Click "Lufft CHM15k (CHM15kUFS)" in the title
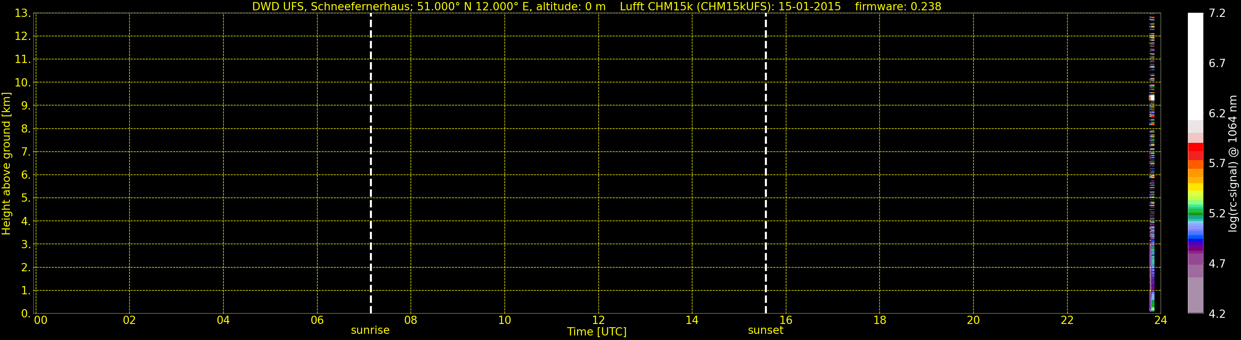The width and height of the screenshot is (1241, 340). click(696, 7)
